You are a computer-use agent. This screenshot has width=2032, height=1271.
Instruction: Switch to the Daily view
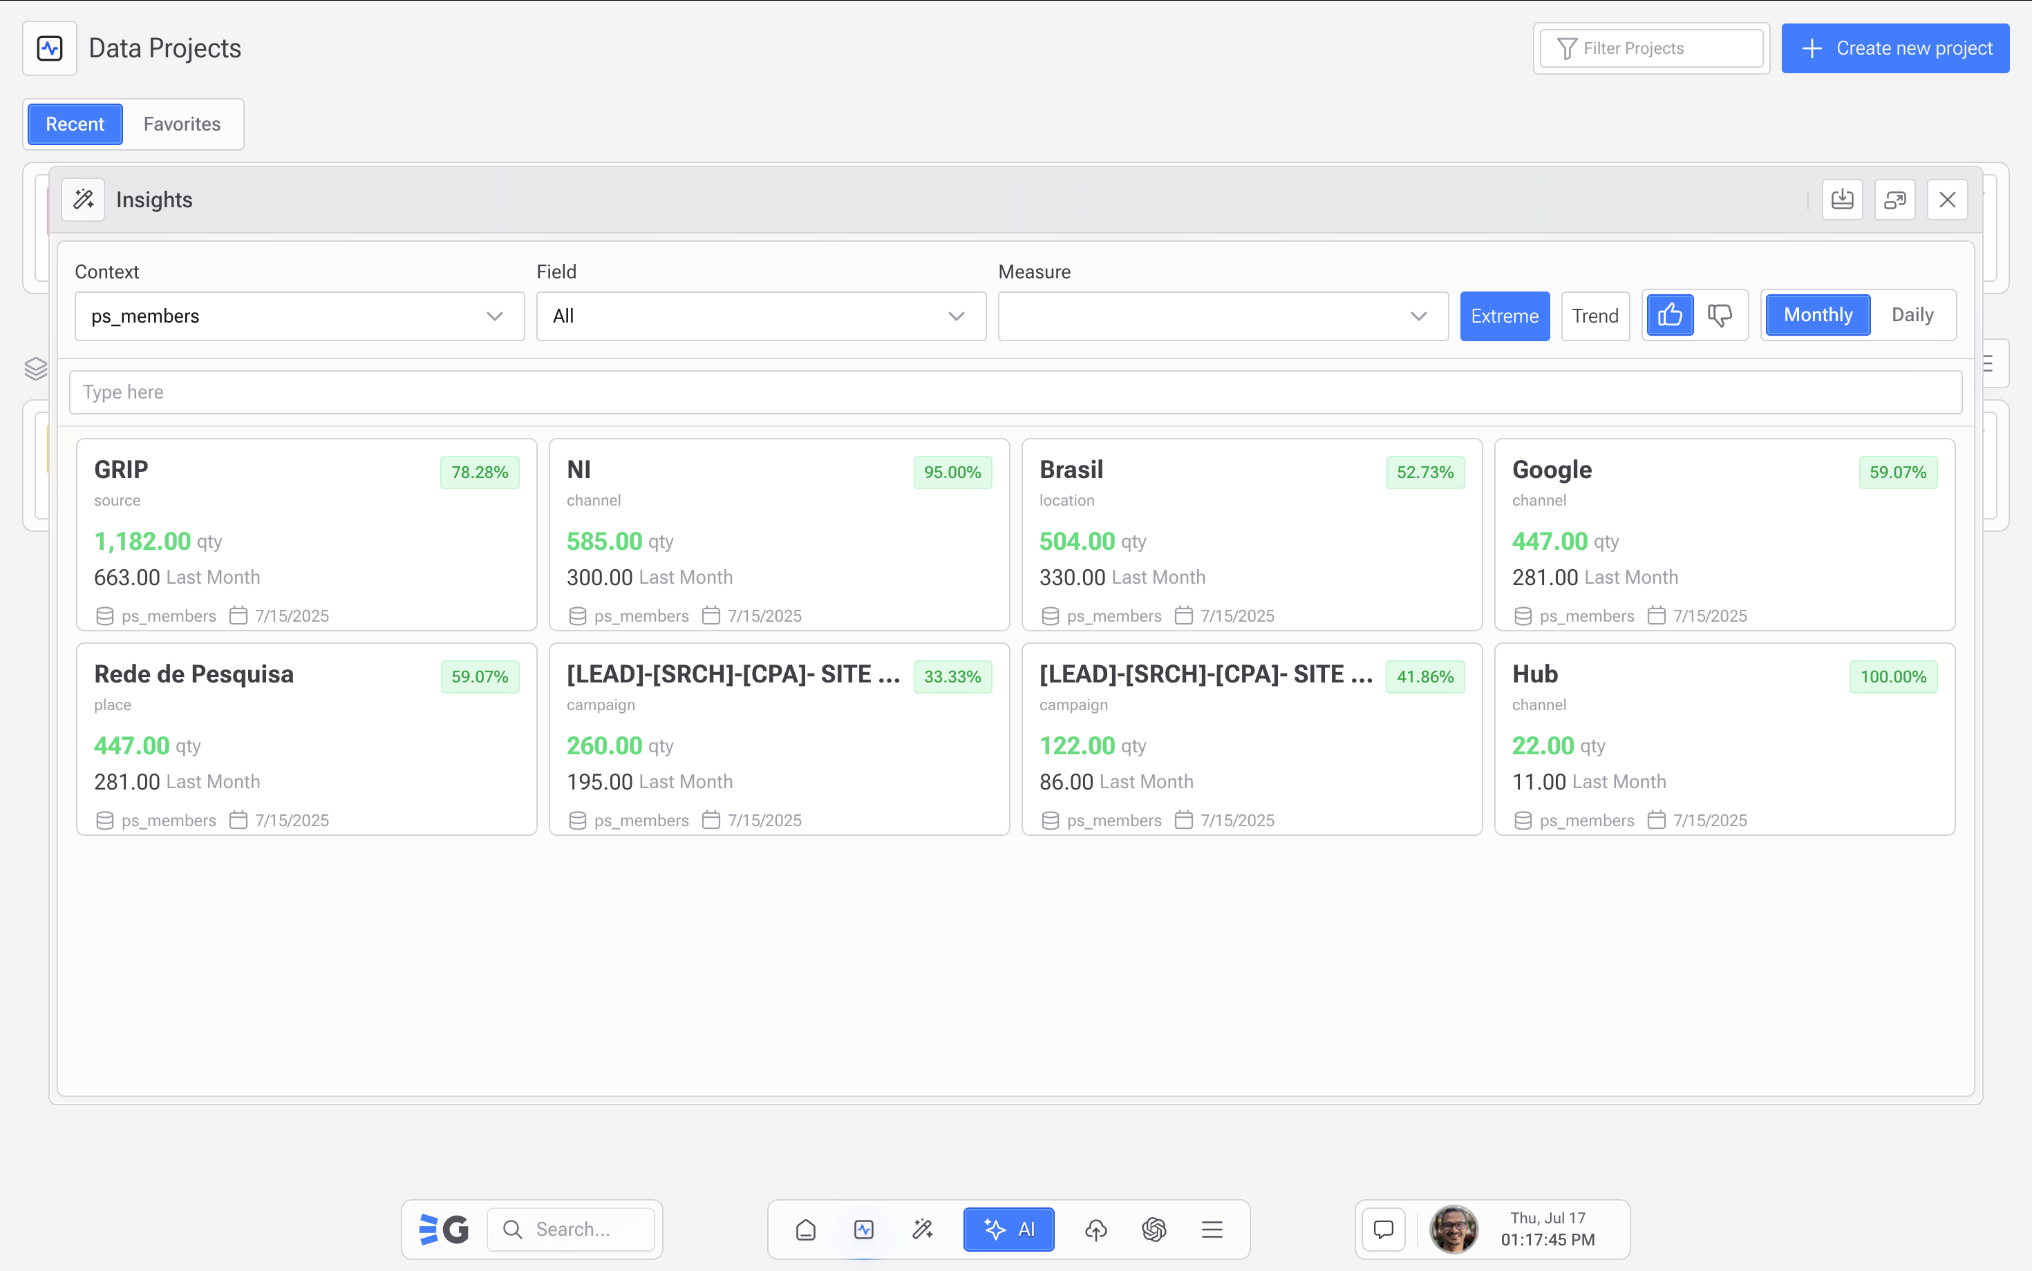click(x=1912, y=314)
